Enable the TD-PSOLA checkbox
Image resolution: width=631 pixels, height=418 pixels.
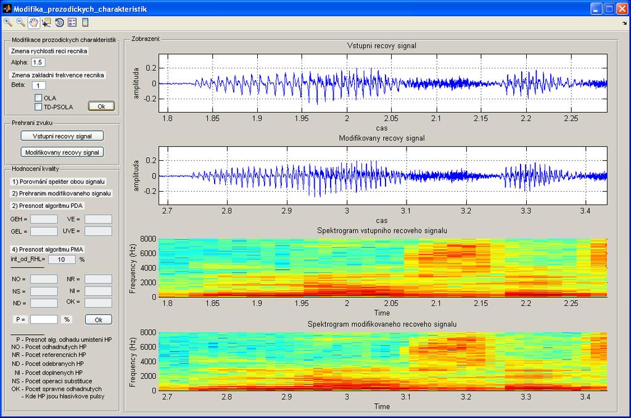tap(38, 107)
